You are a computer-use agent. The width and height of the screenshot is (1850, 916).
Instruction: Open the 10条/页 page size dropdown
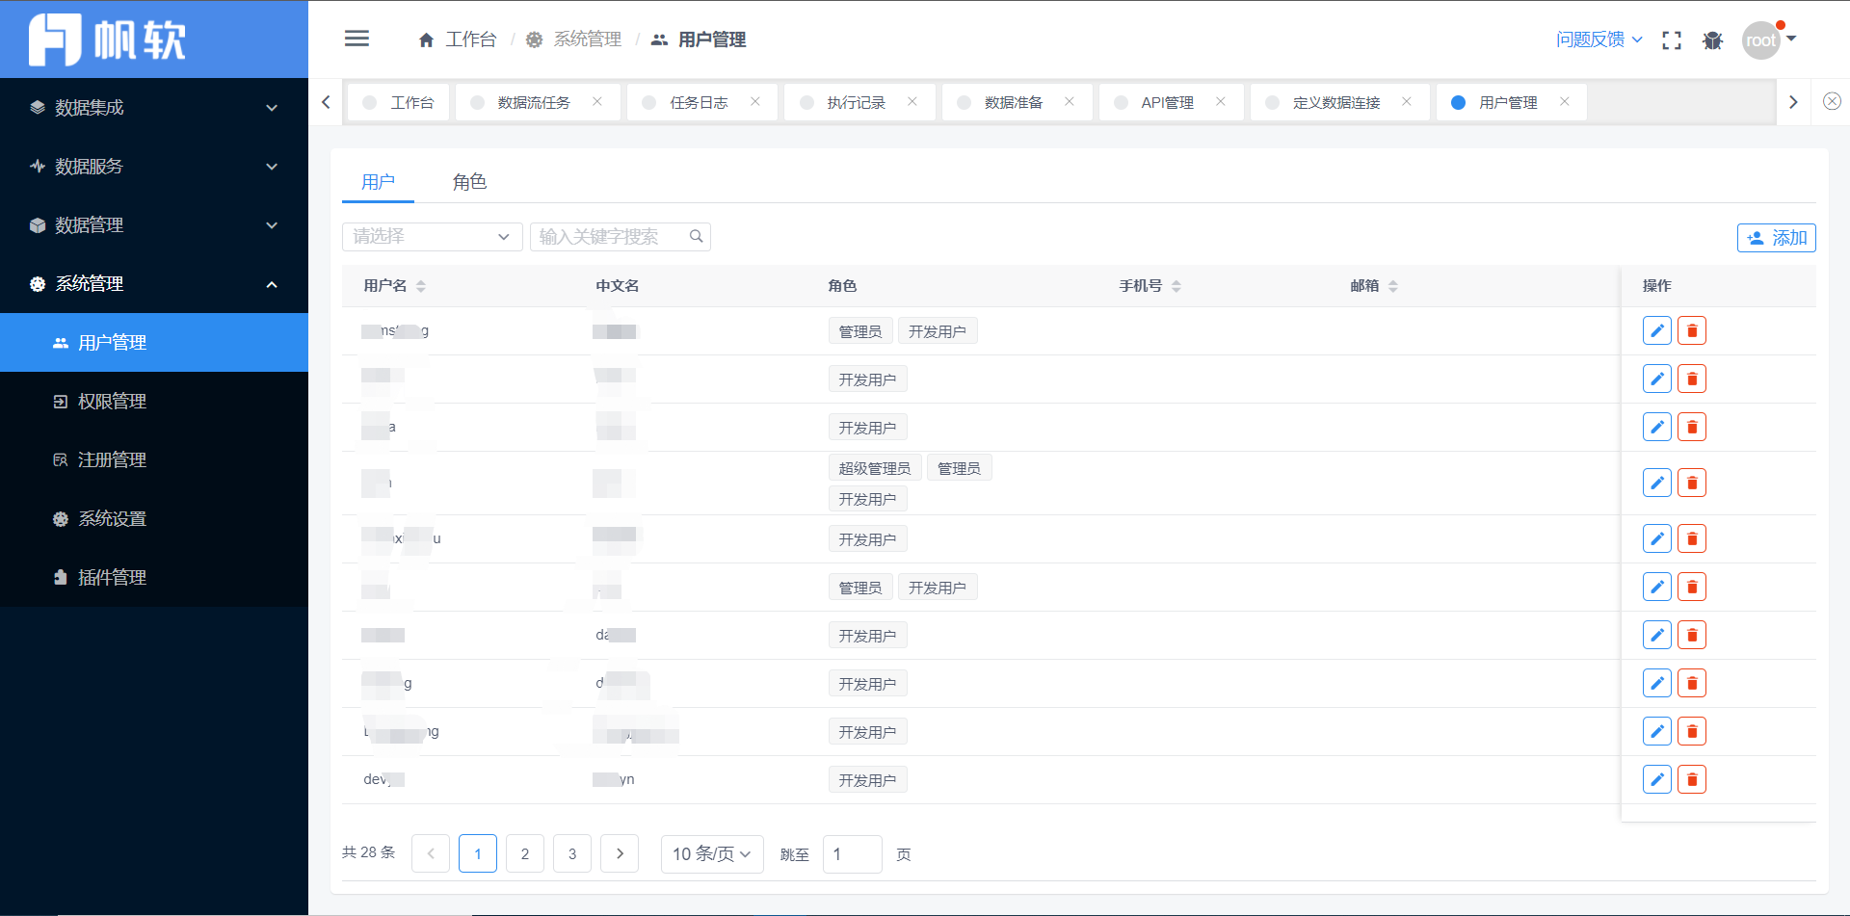[x=711, y=853]
